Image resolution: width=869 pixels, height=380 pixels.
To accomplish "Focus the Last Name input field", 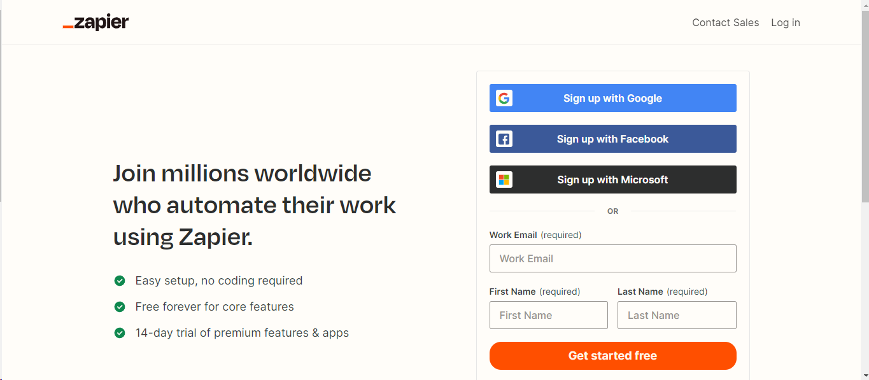I will pyautogui.click(x=677, y=315).
